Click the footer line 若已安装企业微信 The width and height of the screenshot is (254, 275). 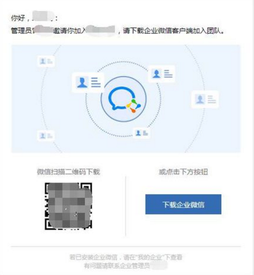(125, 257)
